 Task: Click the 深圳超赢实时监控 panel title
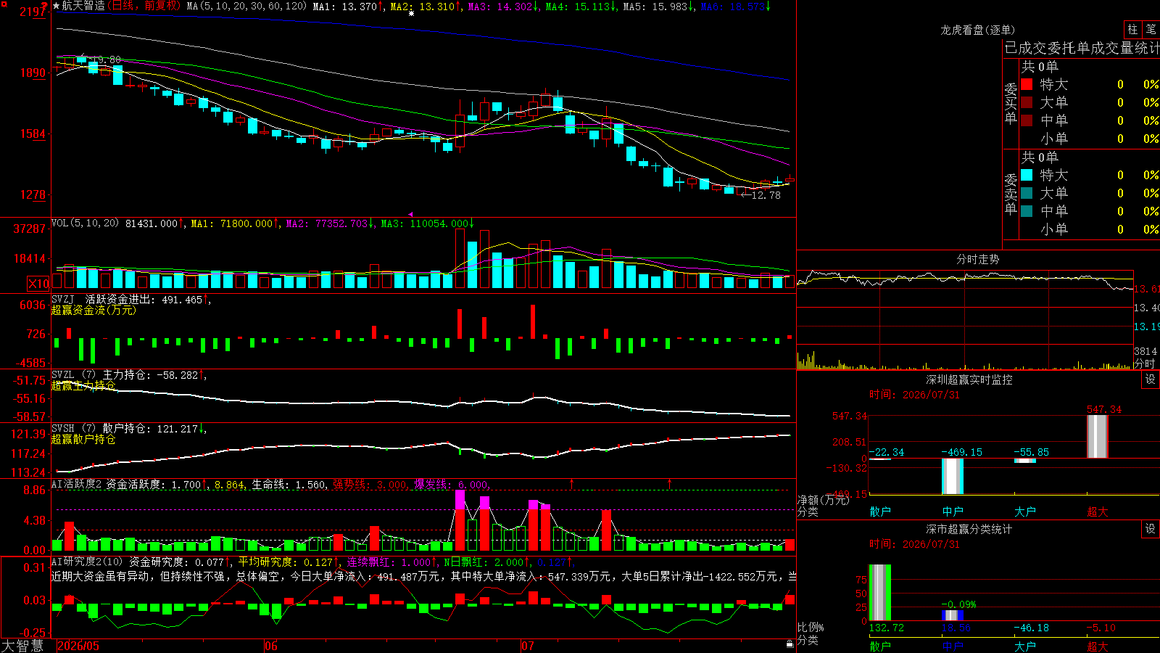(x=969, y=379)
